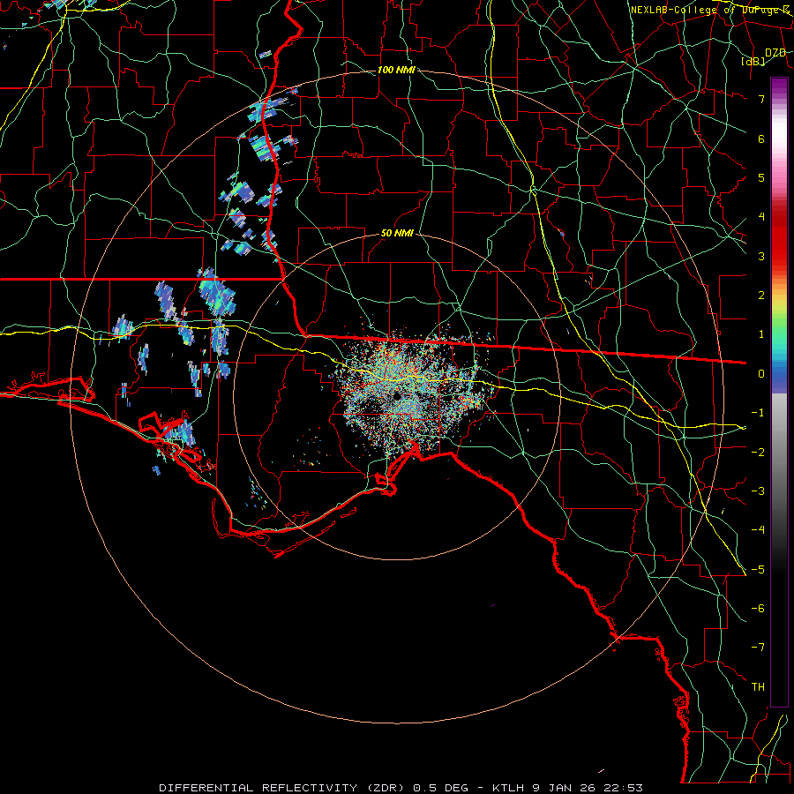Click the '-5' dB scale label
Viewport: 794px width, 794px height.
pos(758,570)
